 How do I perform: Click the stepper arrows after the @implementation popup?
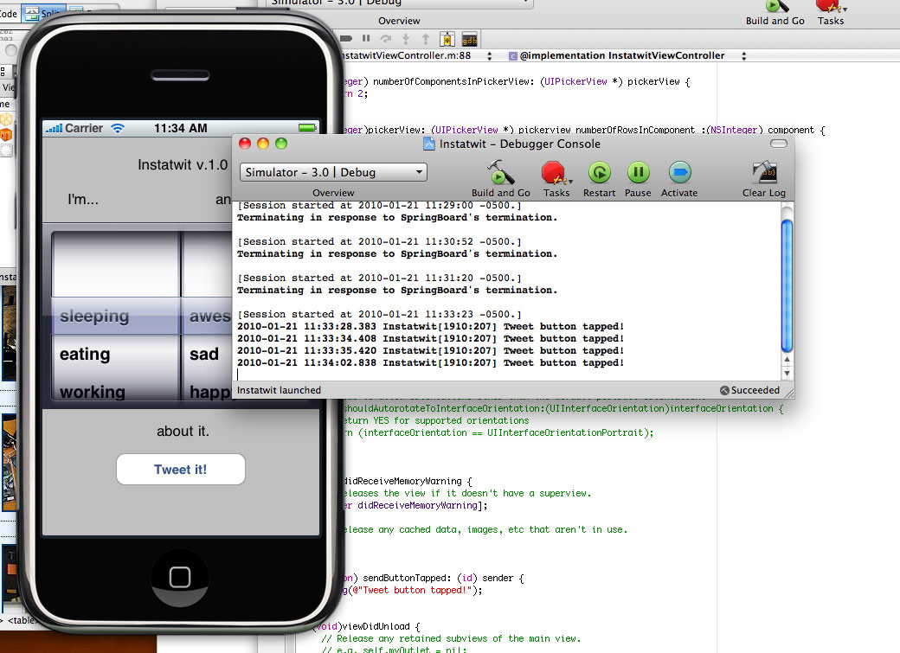pos(744,55)
